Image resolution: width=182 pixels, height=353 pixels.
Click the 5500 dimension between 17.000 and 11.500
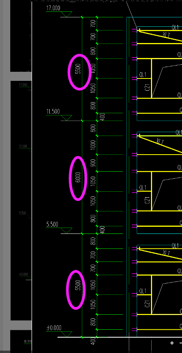tap(78, 69)
